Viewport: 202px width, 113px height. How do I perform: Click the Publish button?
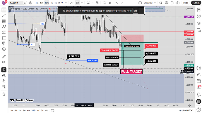click(196, 3)
